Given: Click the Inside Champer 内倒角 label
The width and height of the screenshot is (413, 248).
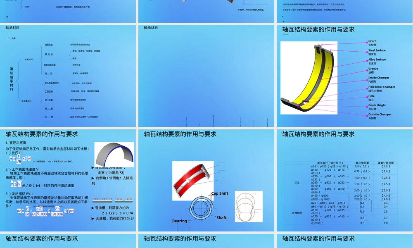Looking at the screenshot, I should point(378,80).
